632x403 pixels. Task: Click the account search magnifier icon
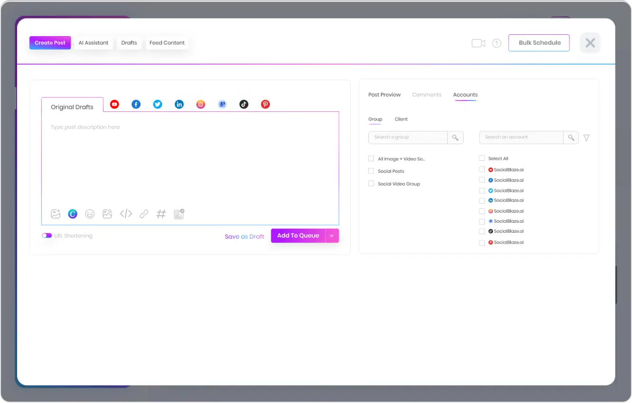coord(571,138)
